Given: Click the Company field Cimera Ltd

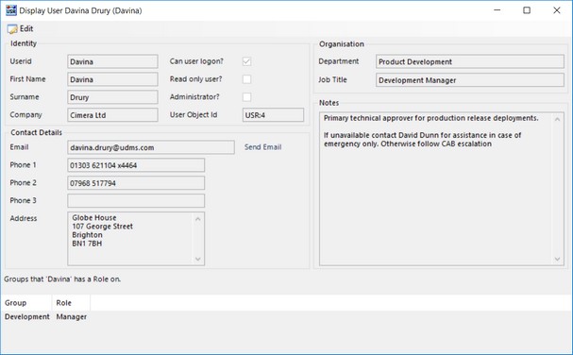Looking at the screenshot, I should [112, 115].
